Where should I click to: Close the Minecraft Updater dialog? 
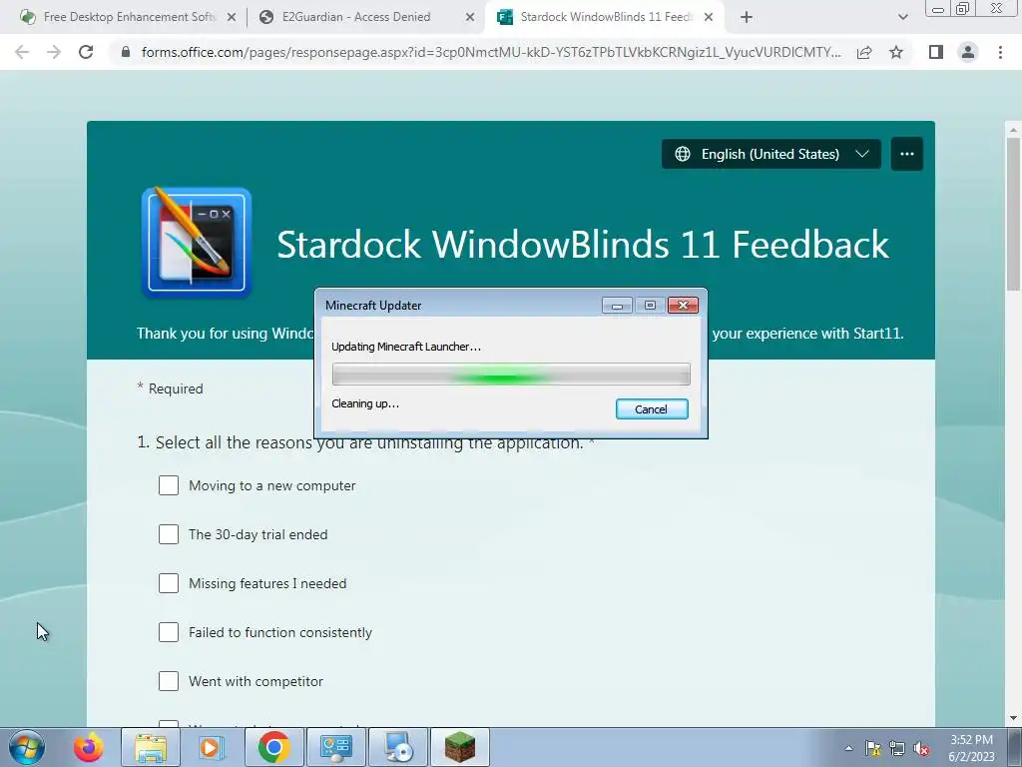pos(683,306)
